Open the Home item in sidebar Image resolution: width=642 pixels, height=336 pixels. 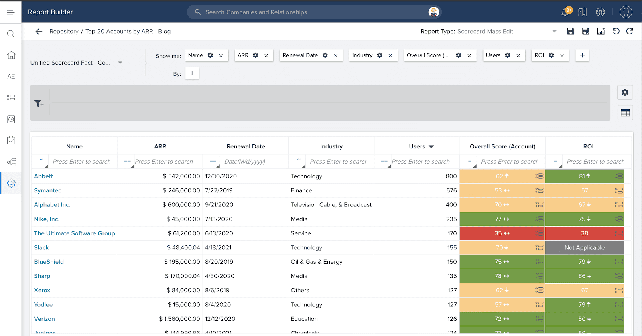pyautogui.click(x=11, y=55)
